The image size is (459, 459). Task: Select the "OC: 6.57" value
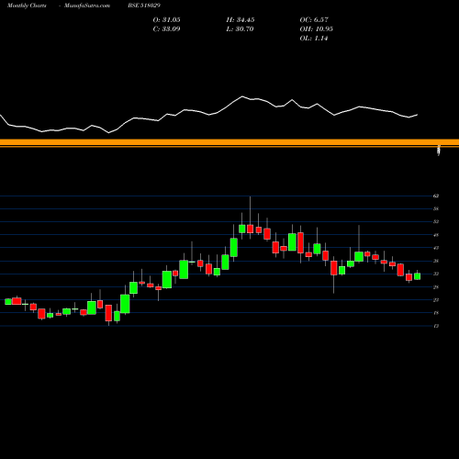tap(314, 20)
